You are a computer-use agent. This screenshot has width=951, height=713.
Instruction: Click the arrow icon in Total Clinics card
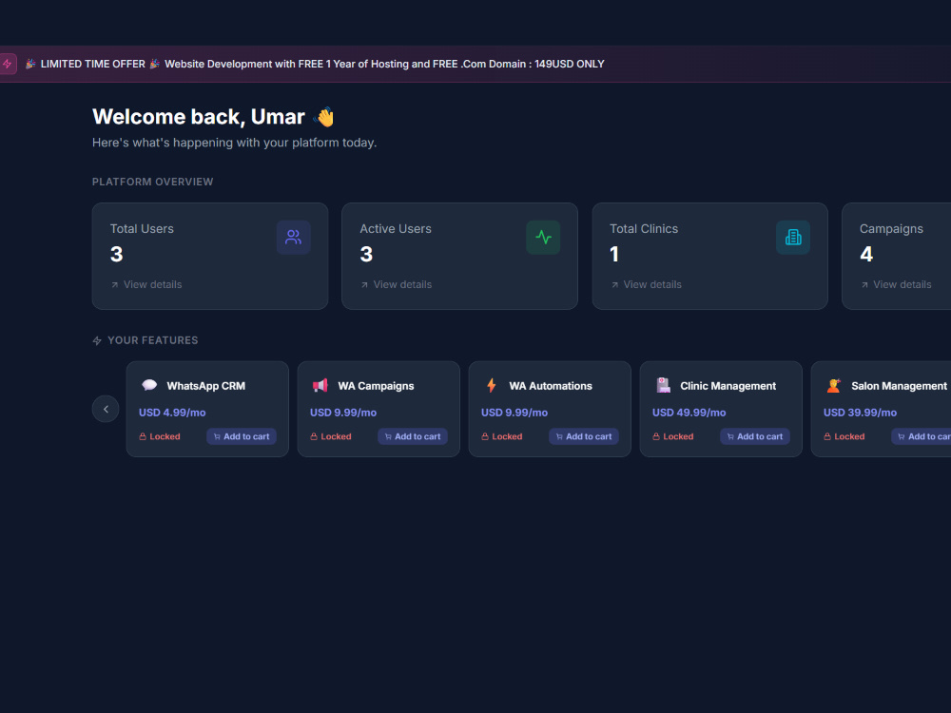coord(614,285)
